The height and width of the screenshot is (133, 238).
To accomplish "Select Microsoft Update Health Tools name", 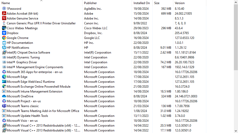I will coord(27,116).
